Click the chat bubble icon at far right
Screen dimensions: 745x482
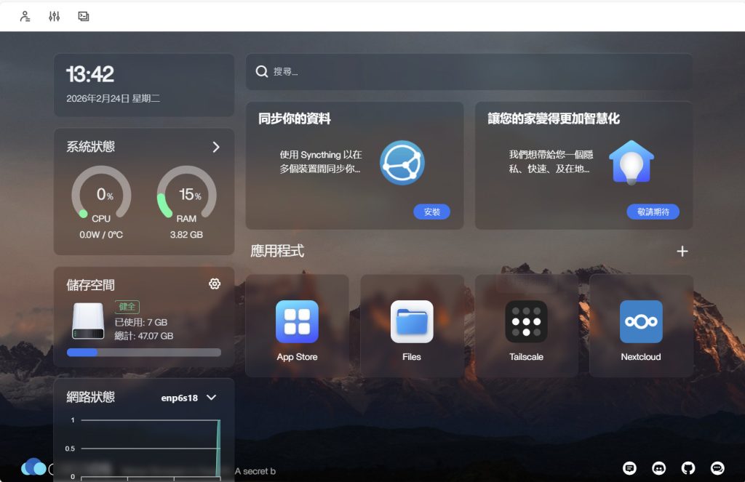click(718, 468)
